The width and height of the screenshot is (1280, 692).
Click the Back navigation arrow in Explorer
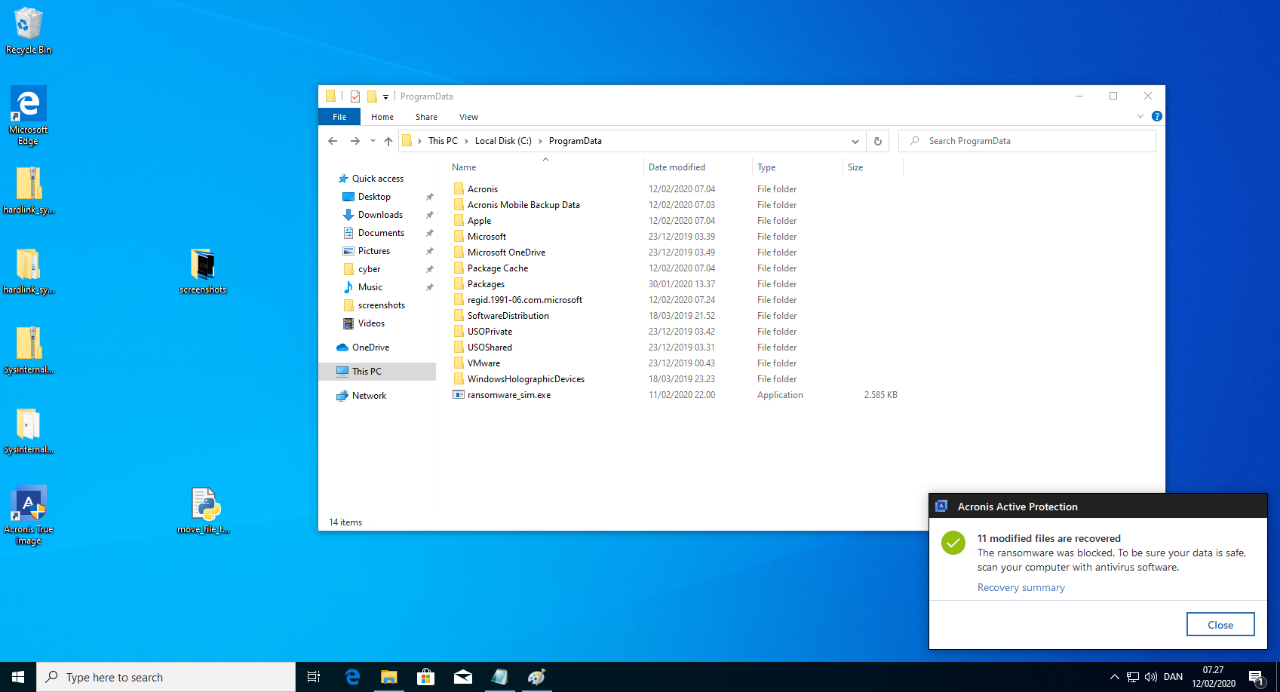tap(333, 141)
